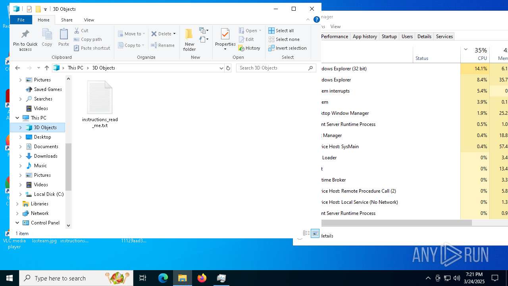Click Pin to Quick access icon
The image size is (508, 286).
[25, 40]
